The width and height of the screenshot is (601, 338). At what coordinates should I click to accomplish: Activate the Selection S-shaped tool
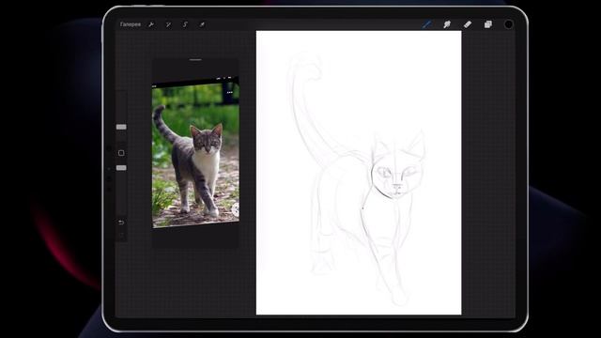[x=185, y=24]
